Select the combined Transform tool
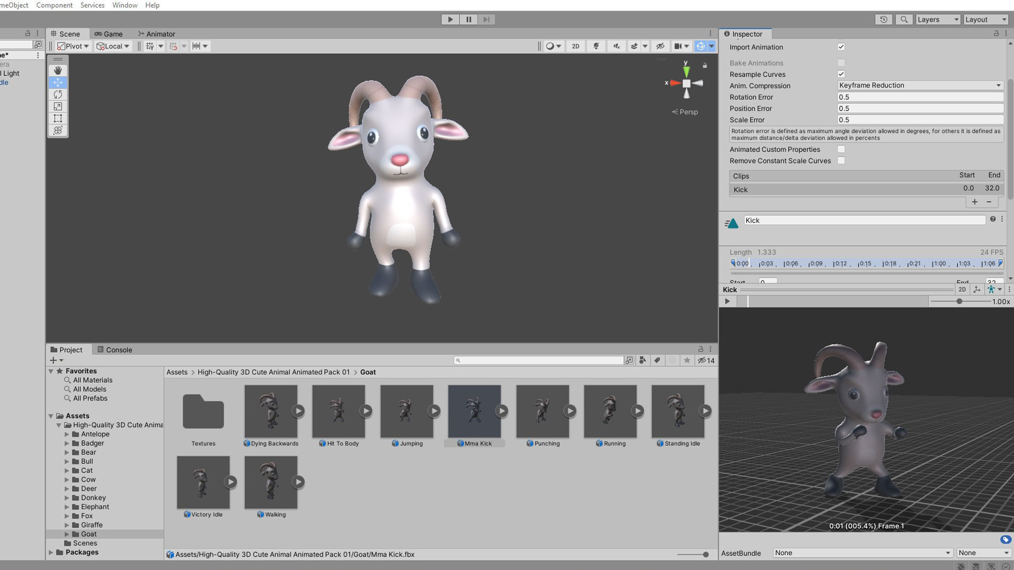Viewport: 1014px width, 570px height. tap(58, 130)
